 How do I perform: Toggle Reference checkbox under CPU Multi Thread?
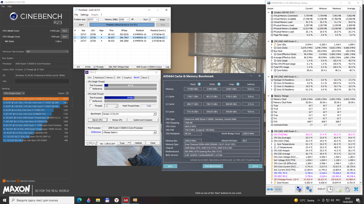91,101
